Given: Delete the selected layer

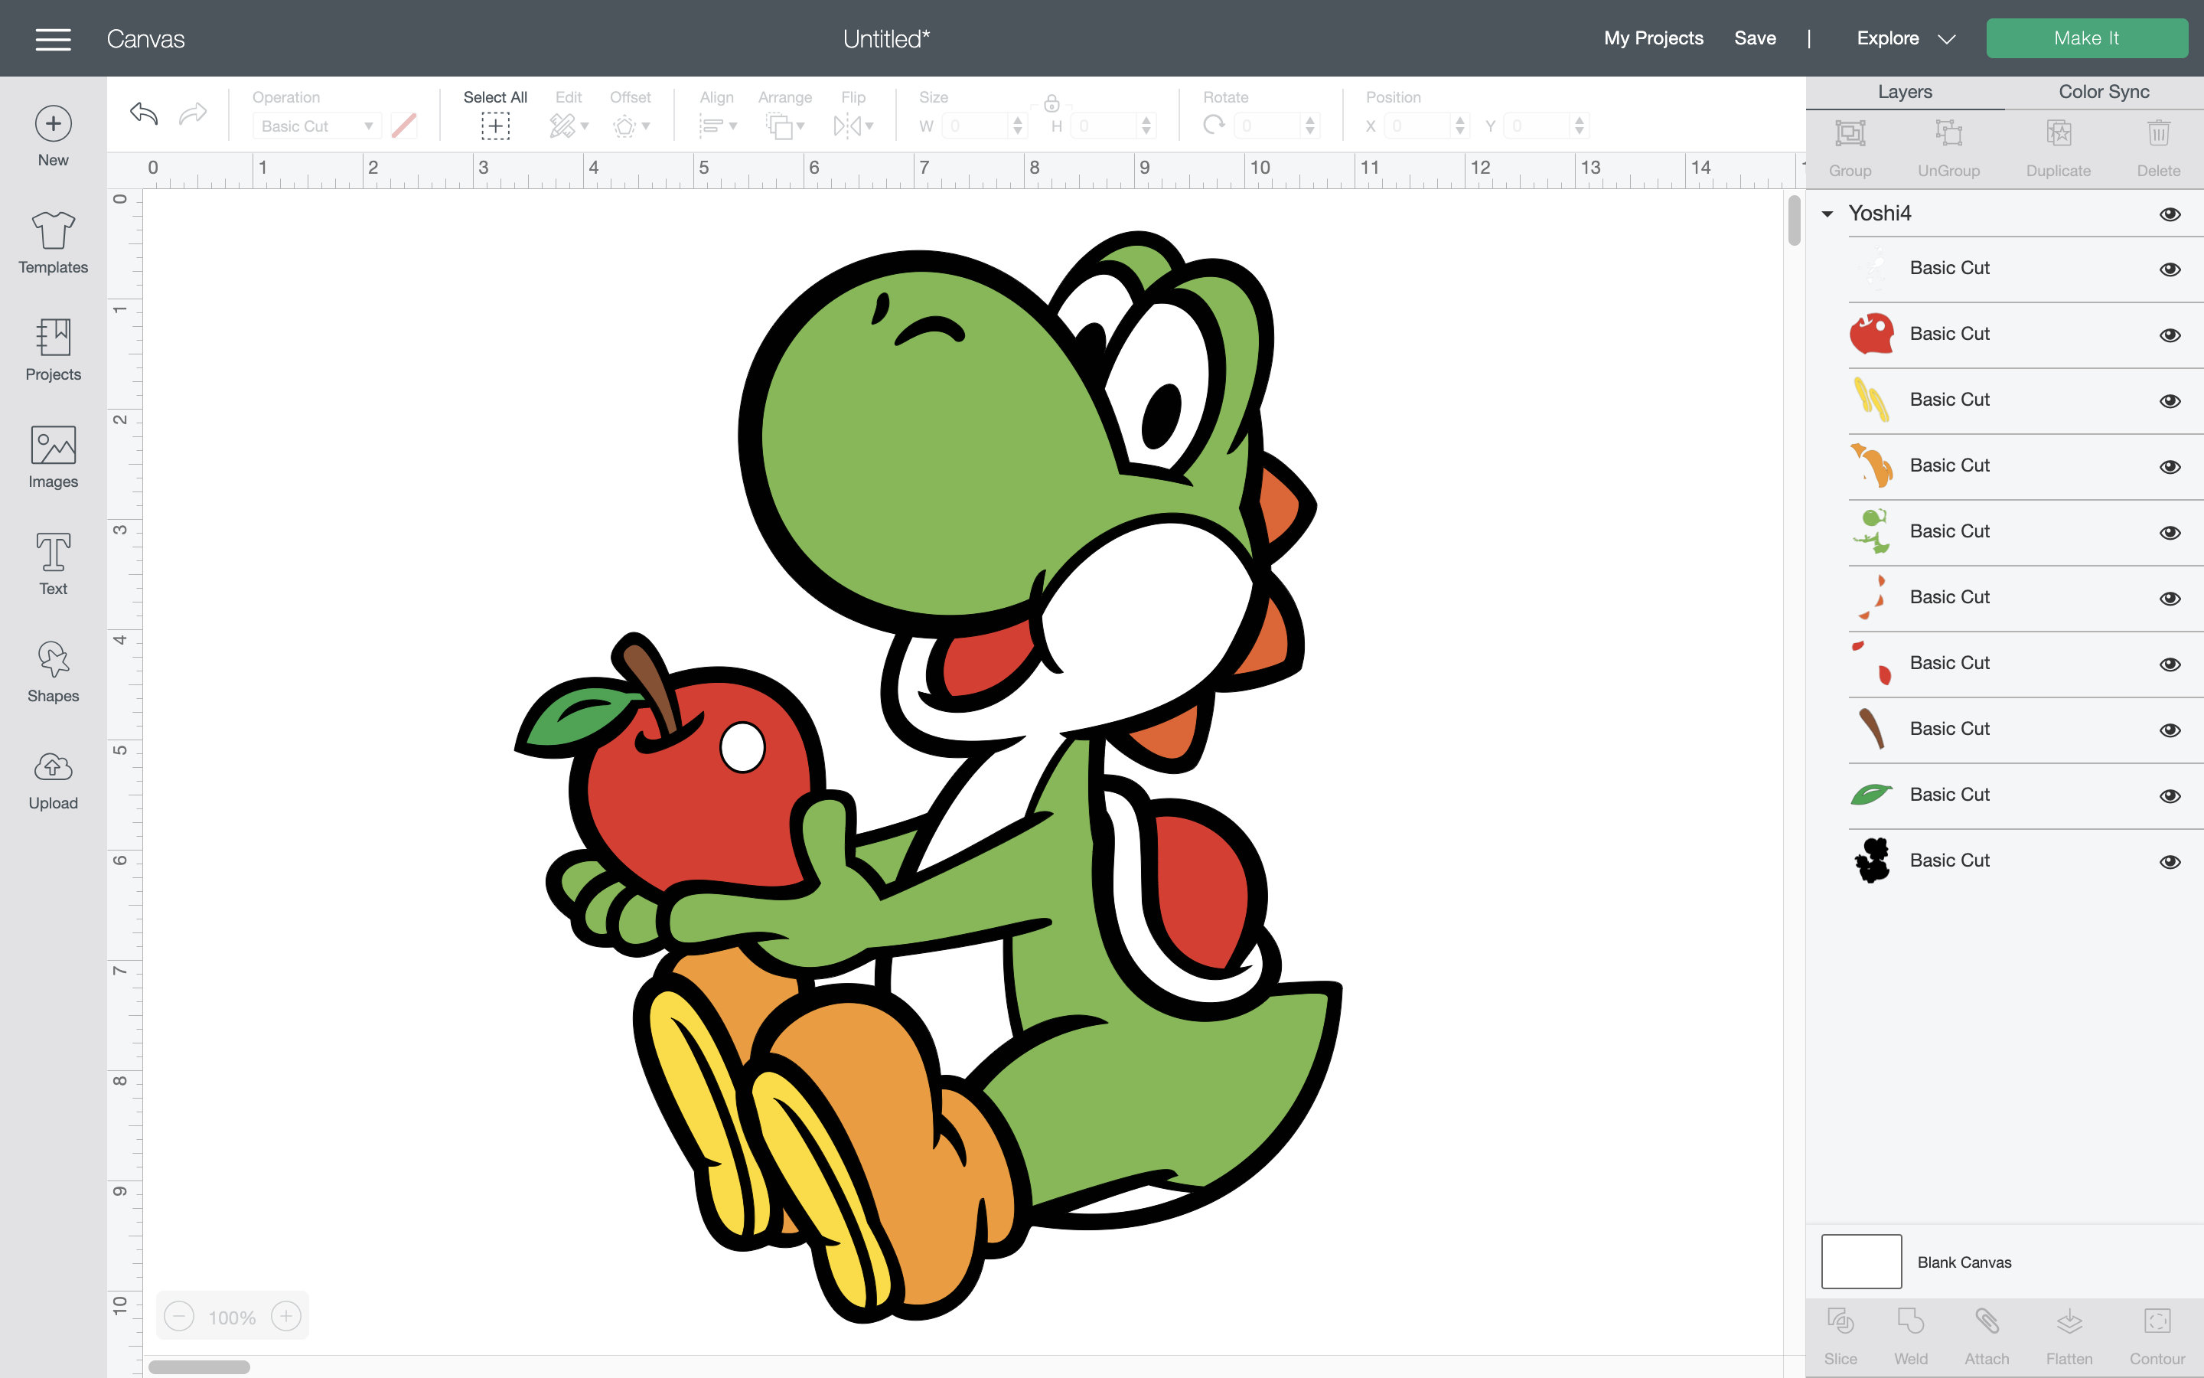Looking at the screenshot, I should point(2158,149).
